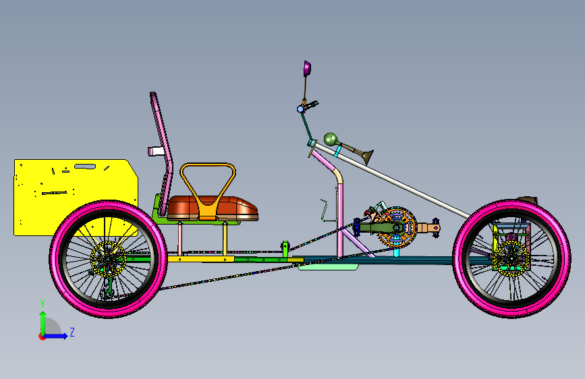The height and width of the screenshot is (379, 585).
Task: Click the red origin point of the coordinate triad
Action: (41, 337)
